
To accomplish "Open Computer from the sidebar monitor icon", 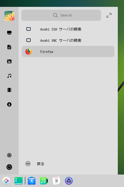I will coord(9,33).
